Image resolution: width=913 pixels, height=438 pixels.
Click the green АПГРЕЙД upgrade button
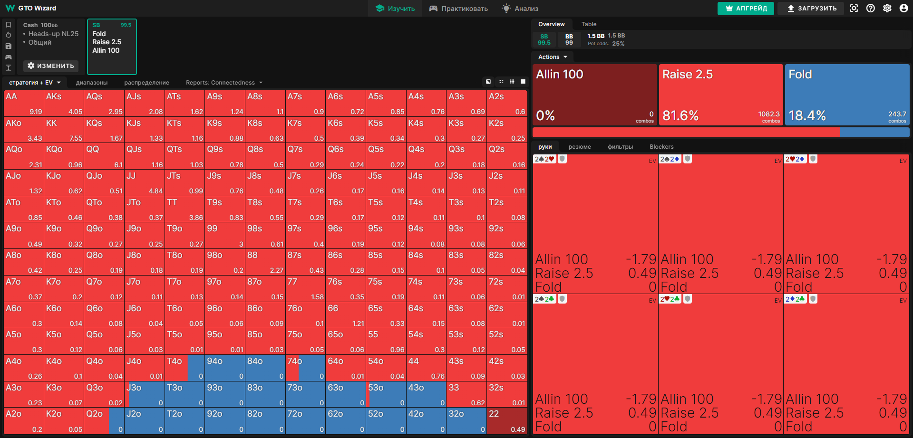tap(746, 9)
